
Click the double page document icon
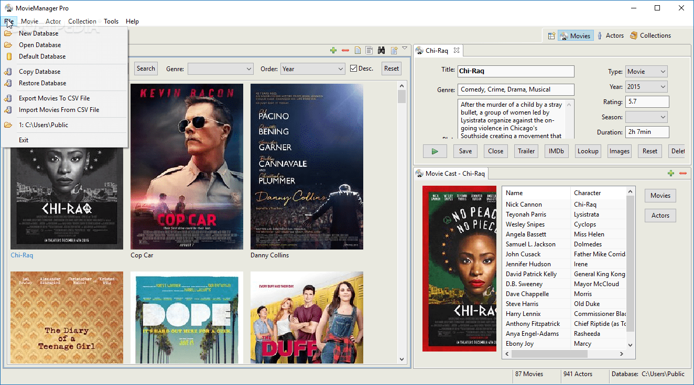point(369,50)
